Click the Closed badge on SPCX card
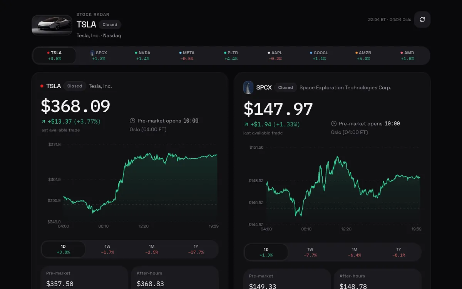The width and height of the screenshot is (462, 289). click(x=285, y=87)
